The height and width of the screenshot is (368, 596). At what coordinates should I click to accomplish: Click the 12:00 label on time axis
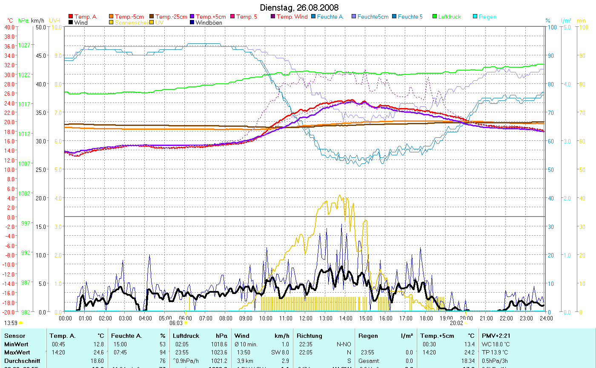click(x=306, y=318)
